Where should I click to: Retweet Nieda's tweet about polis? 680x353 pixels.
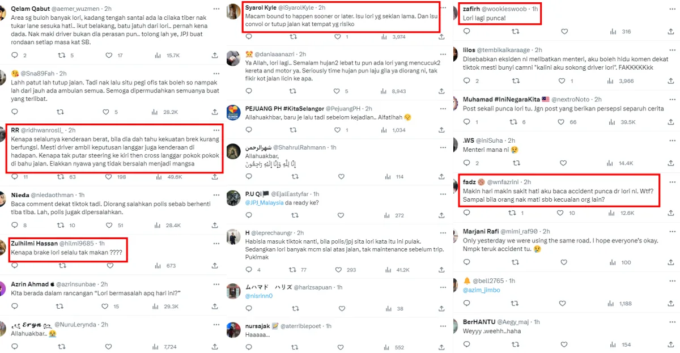(61, 225)
